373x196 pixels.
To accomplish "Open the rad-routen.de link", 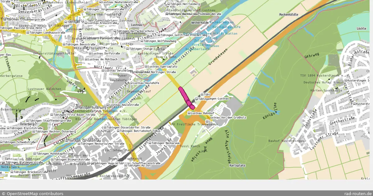I will click(x=358, y=194).
